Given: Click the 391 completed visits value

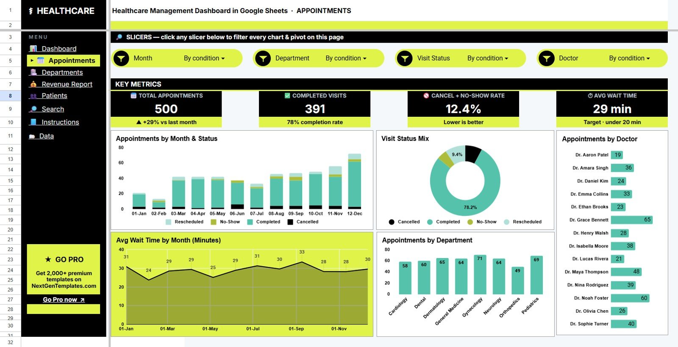Looking at the screenshot, I should click(x=315, y=109).
